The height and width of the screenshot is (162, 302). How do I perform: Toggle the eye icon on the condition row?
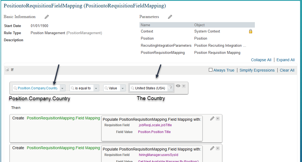[x=178, y=86]
